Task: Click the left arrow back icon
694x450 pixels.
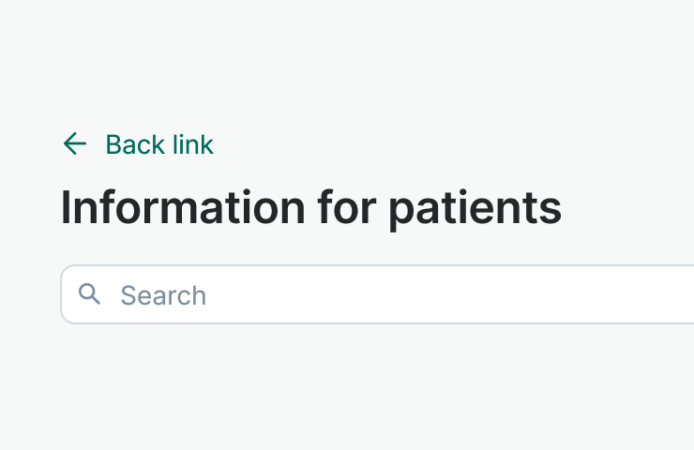Action: click(74, 143)
